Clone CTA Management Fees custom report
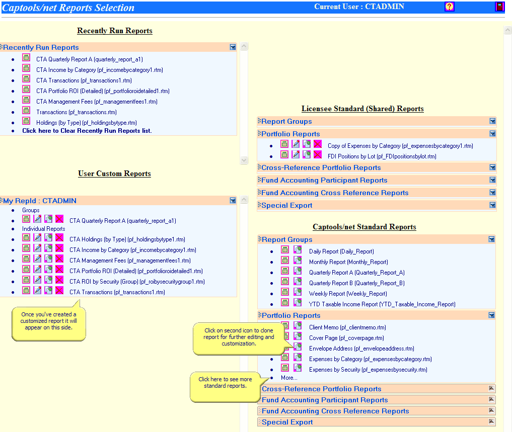This screenshot has width=512, height=432. (x=48, y=259)
